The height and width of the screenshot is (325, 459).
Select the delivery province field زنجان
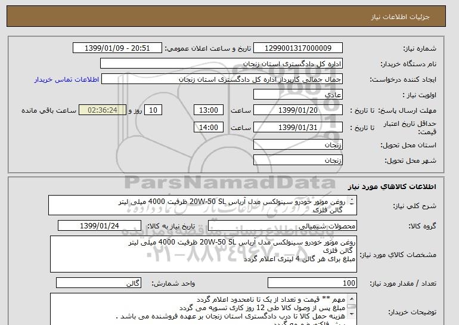pos(298,145)
